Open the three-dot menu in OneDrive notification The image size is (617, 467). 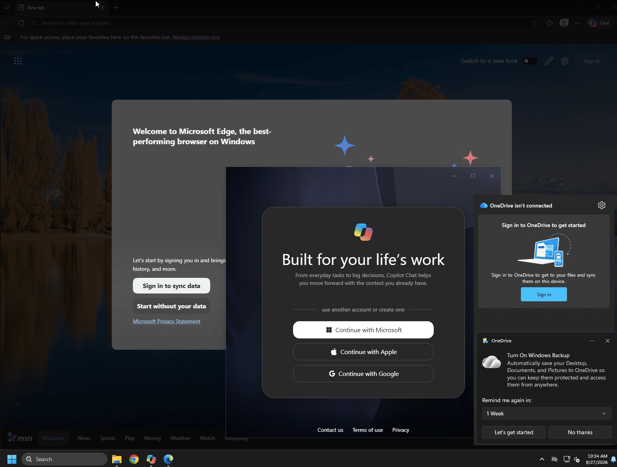coord(592,341)
